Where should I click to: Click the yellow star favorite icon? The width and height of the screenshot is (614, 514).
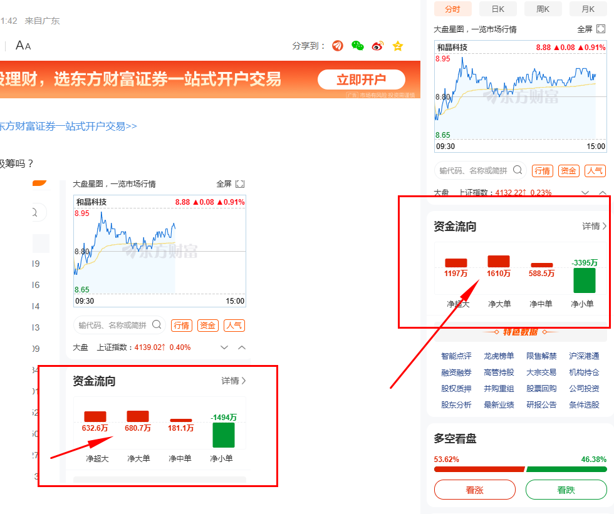(x=398, y=46)
